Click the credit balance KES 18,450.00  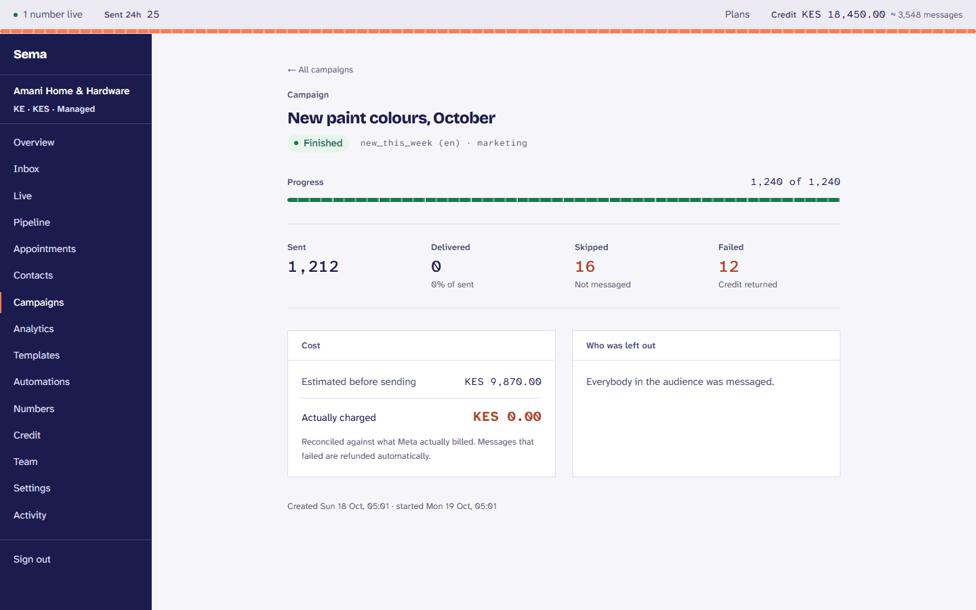(x=843, y=14)
